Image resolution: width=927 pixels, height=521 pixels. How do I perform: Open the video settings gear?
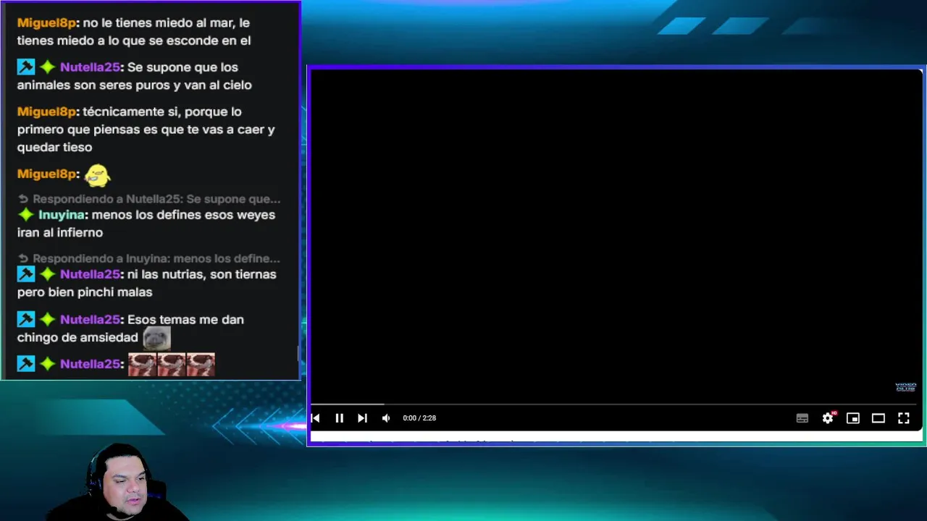828,418
